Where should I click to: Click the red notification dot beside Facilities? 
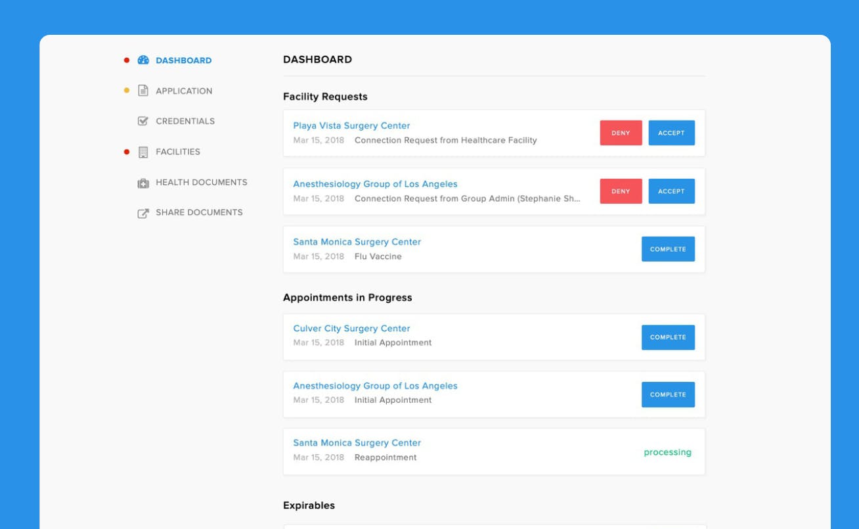tap(127, 152)
